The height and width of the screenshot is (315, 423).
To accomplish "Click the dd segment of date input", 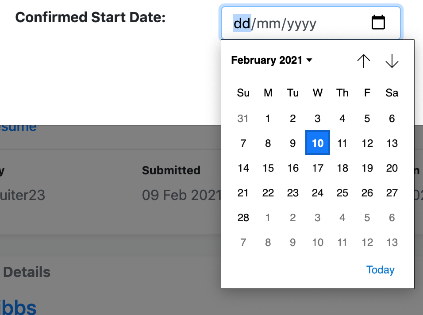I will (x=242, y=23).
